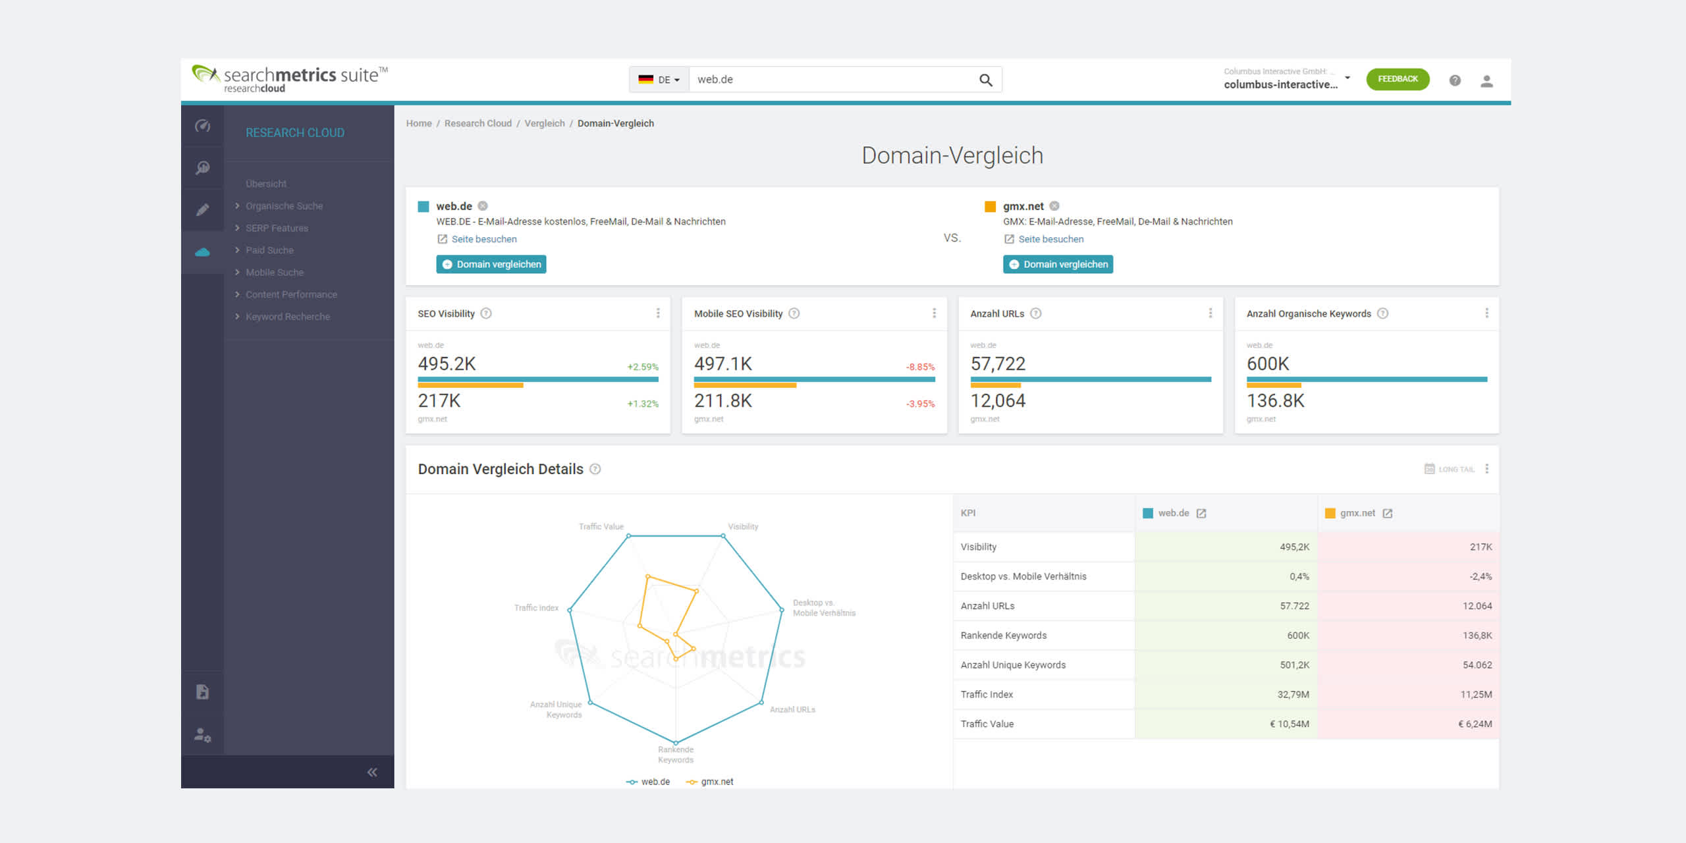The image size is (1686, 843).
Task: Open Domain Vergleich Details options menu
Action: click(x=1486, y=469)
